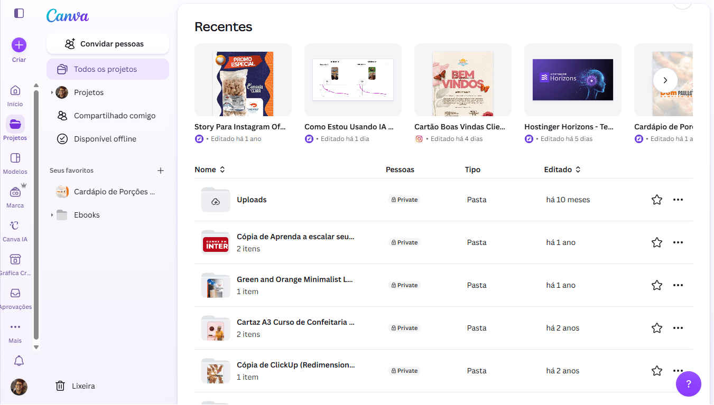Image resolution: width=714 pixels, height=405 pixels.
Task: Click the side rail scrollbar up arrow
Action: coord(36,86)
